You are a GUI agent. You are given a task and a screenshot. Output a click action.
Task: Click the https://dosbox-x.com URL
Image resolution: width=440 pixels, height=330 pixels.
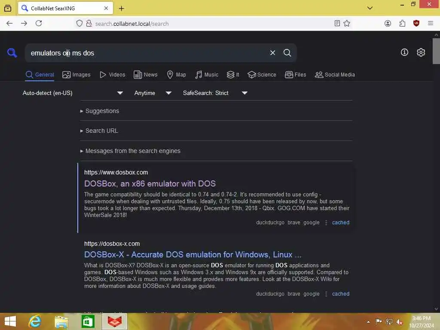[x=112, y=244]
